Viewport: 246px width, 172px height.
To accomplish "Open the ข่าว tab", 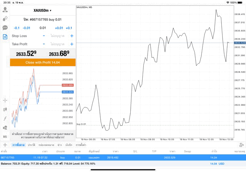I will tap(60, 145).
